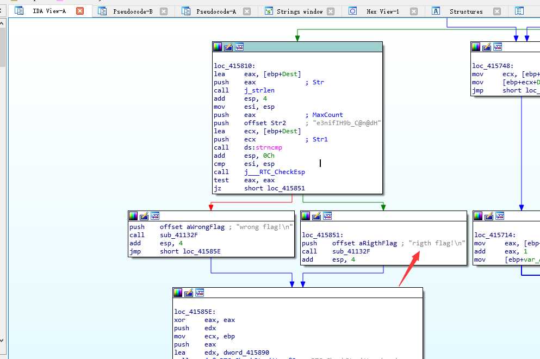Switch to the Structures tab
The image size is (540, 359).
pyautogui.click(x=466, y=11)
